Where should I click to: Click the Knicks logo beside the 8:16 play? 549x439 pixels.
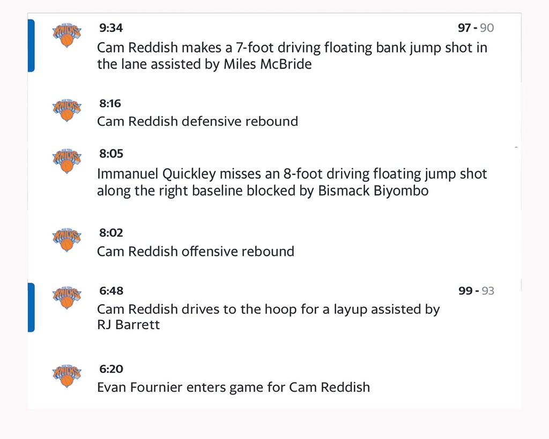66,110
